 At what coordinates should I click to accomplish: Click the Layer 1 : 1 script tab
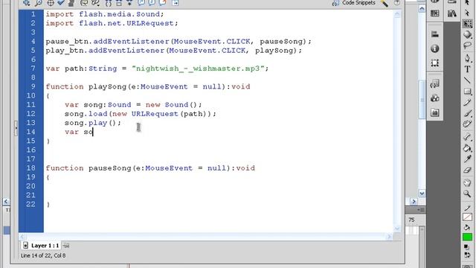point(42,246)
